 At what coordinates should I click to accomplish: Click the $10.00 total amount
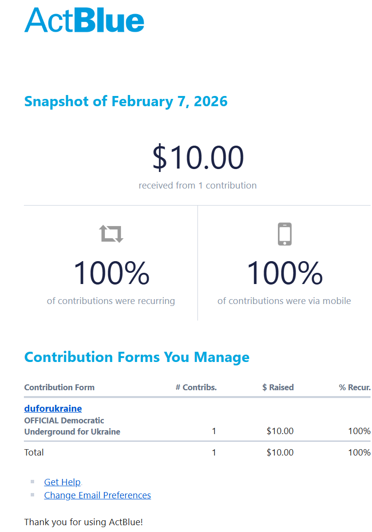198,157
